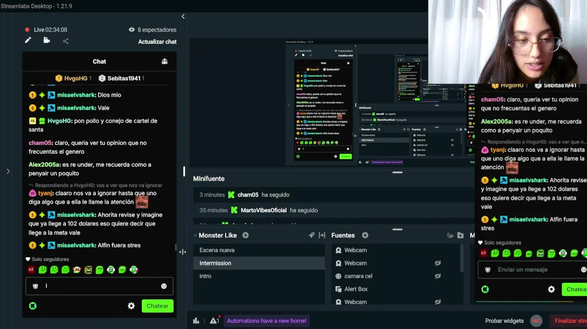Click the add widget icon in Fuentes header
The height and width of the screenshot is (329, 587).
450,235
